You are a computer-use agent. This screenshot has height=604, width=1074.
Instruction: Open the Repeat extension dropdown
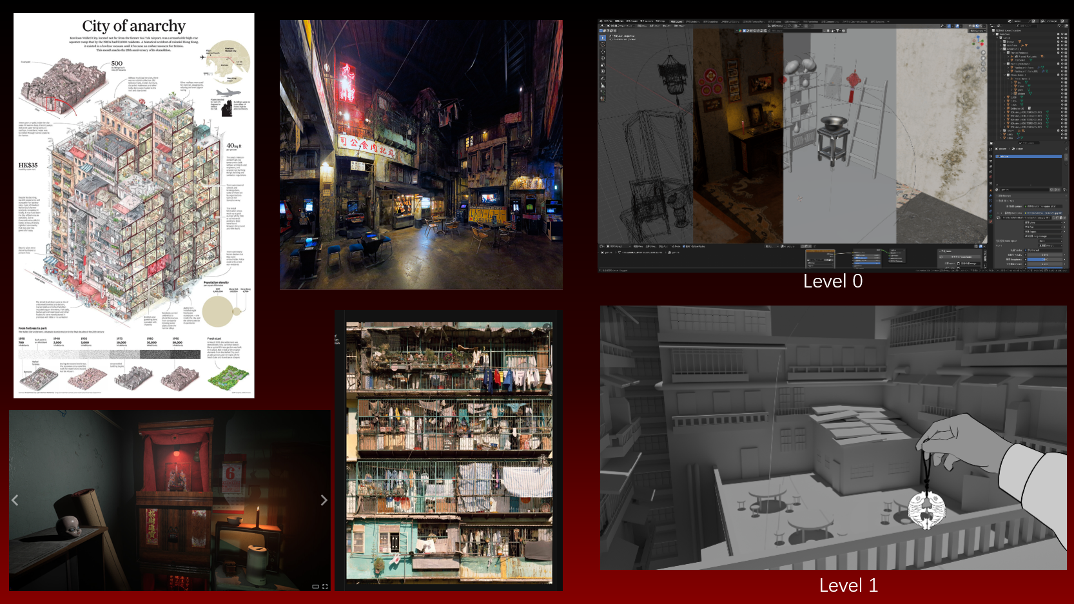click(x=1043, y=231)
